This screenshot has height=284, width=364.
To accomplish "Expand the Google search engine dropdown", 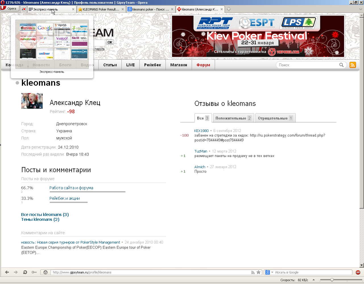I will [272, 272].
